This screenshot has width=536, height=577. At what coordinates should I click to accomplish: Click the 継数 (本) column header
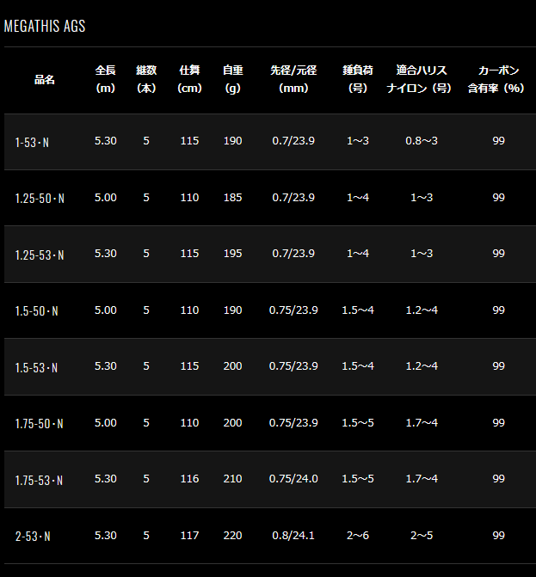coord(146,79)
